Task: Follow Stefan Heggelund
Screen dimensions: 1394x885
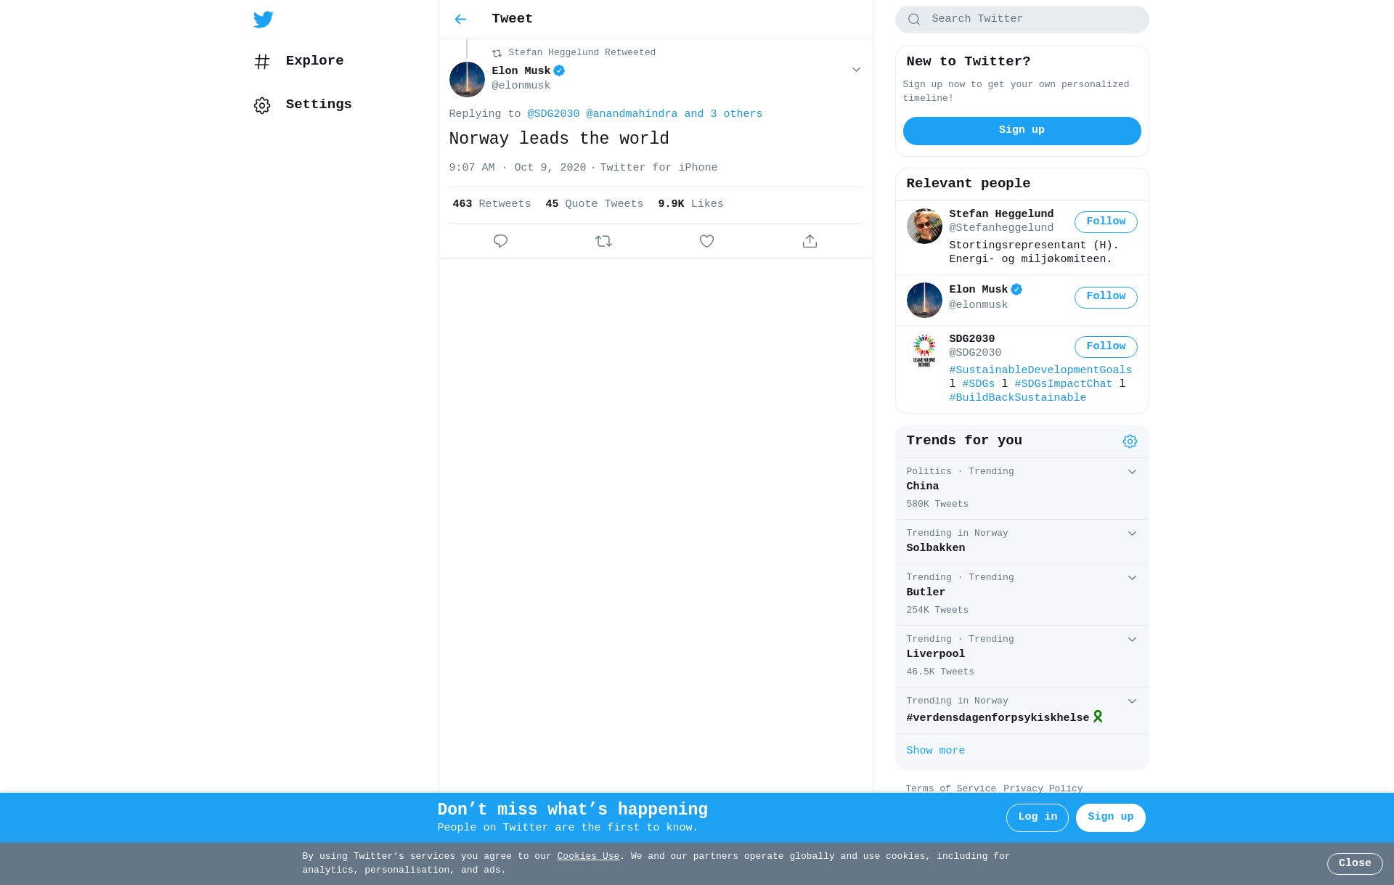Action: coord(1106,222)
